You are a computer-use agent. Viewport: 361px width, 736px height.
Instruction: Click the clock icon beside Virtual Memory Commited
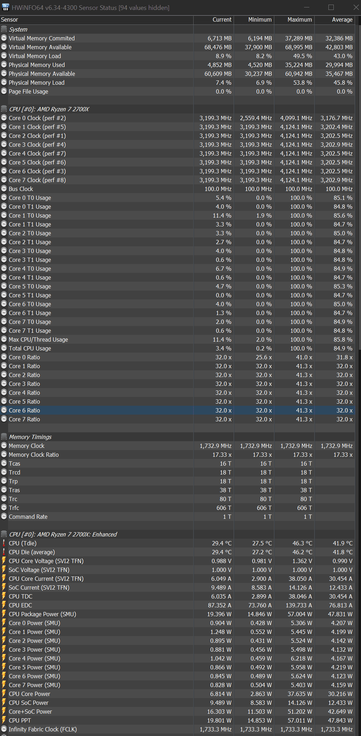click(4, 38)
